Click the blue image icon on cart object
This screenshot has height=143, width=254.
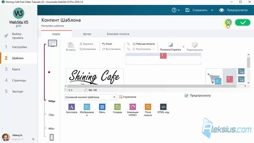(218, 81)
